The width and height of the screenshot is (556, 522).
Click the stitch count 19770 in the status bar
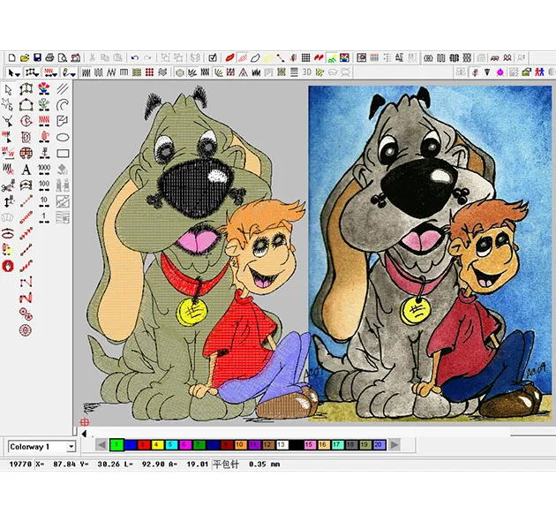coord(20,465)
